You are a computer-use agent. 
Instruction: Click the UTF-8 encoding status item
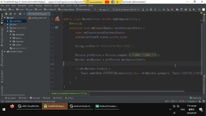pos(182,101)
